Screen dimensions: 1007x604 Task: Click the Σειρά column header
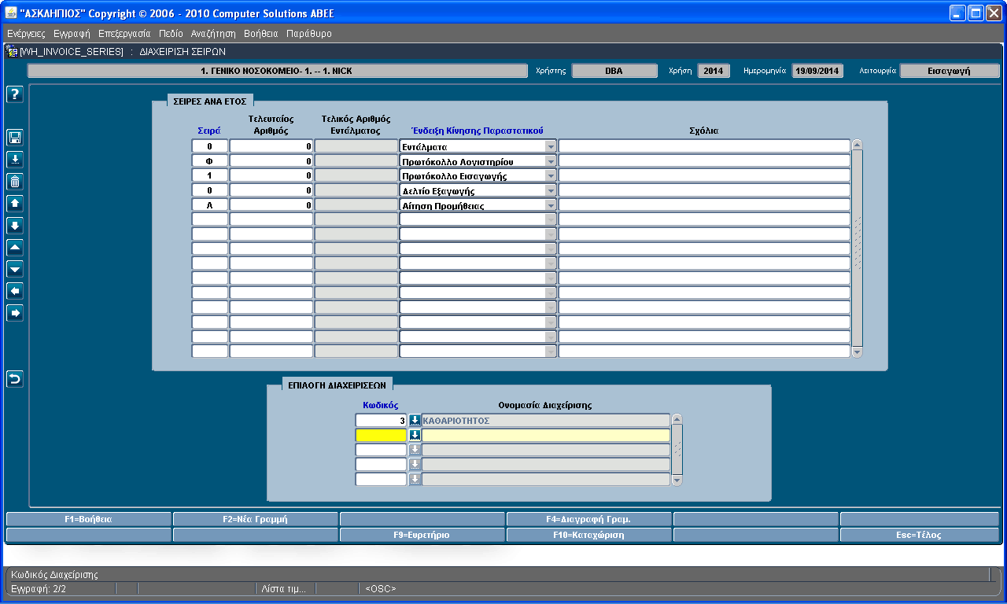209,131
